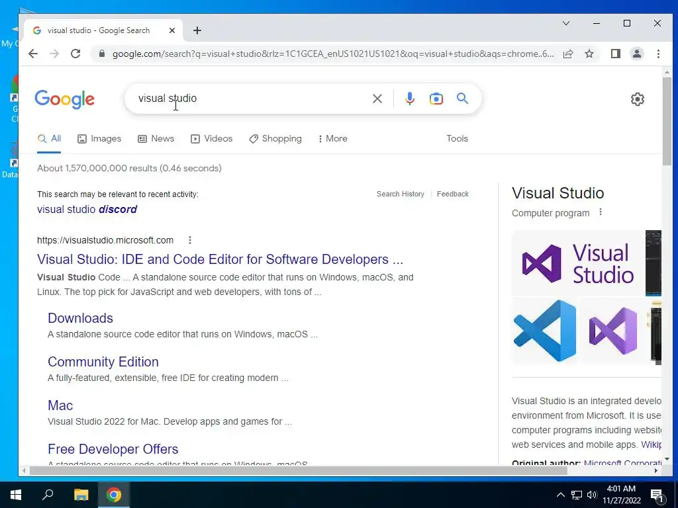This screenshot has width=678, height=508.
Task: Open the Mac sitelink
Action: (60, 405)
